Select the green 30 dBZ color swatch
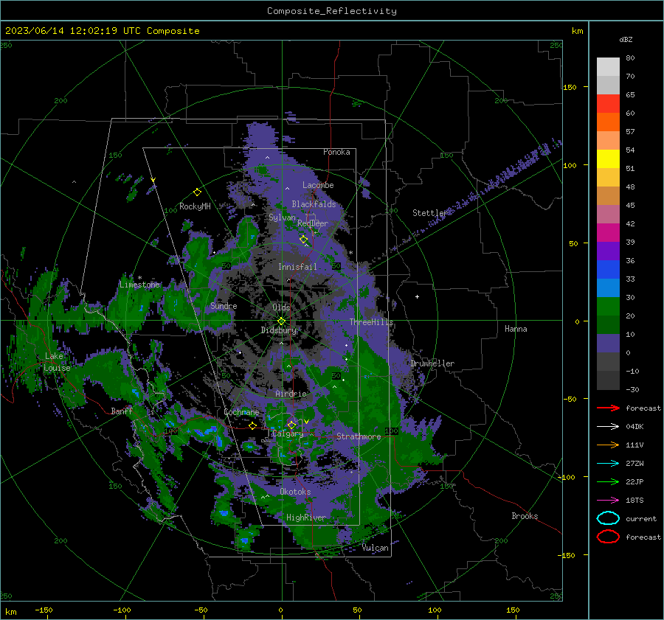The width and height of the screenshot is (664, 620). pos(608,306)
